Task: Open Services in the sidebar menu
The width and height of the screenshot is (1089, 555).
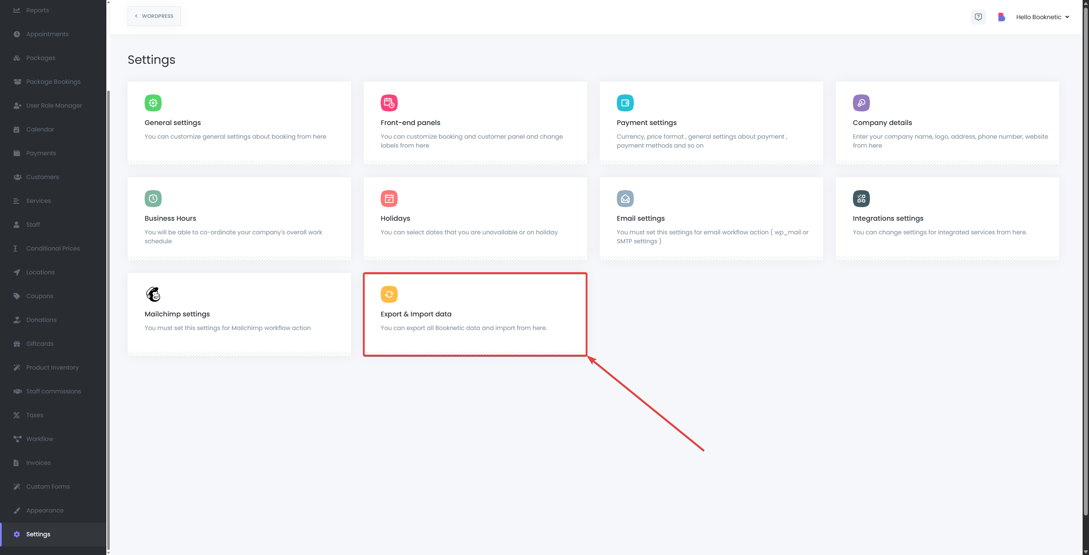Action: coord(53,201)
